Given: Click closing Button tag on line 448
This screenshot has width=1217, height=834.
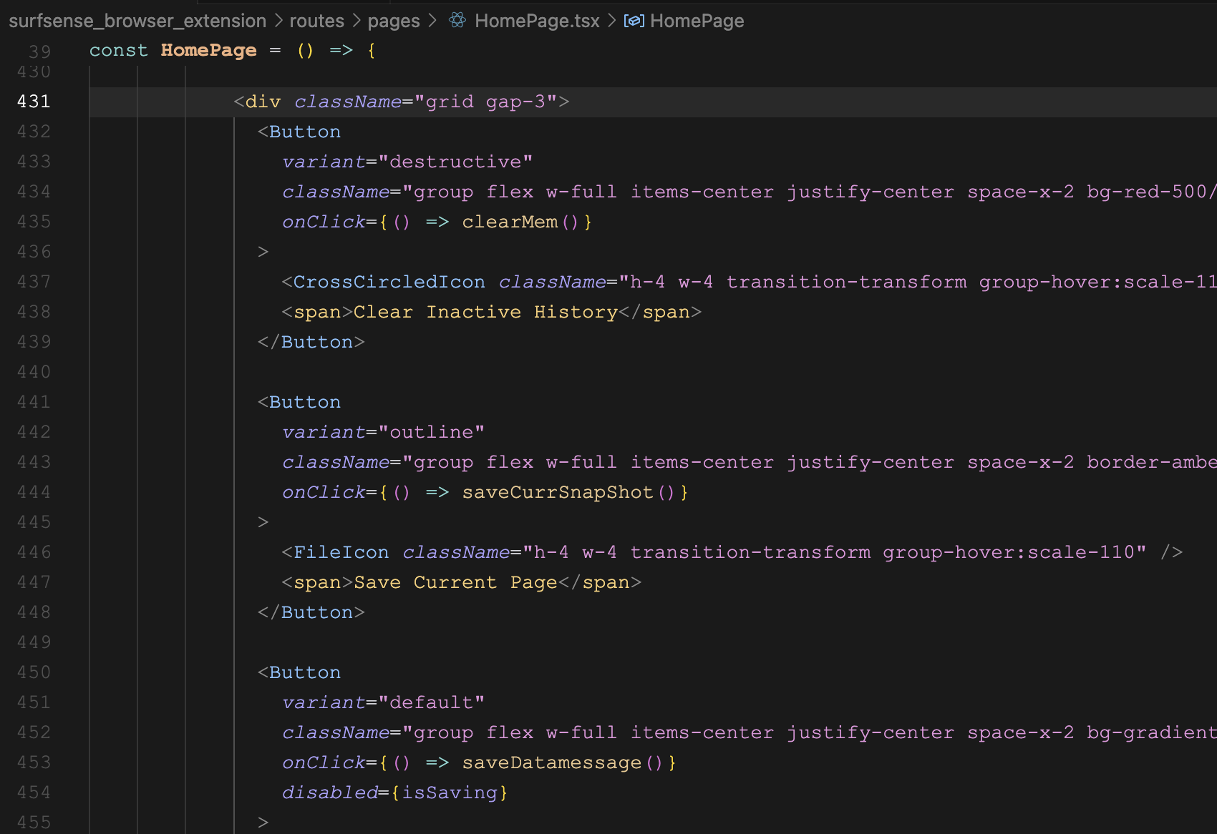Looking at the screenshot, I should pyautogui.click(x=311, y=612).
